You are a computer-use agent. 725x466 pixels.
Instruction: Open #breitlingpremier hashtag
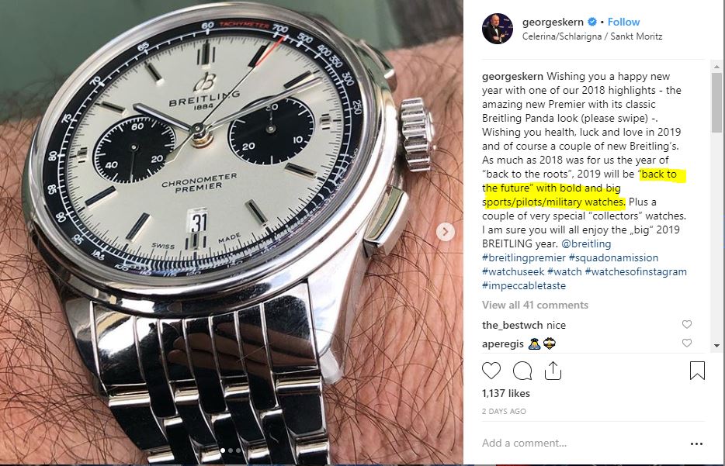[523, 257]
